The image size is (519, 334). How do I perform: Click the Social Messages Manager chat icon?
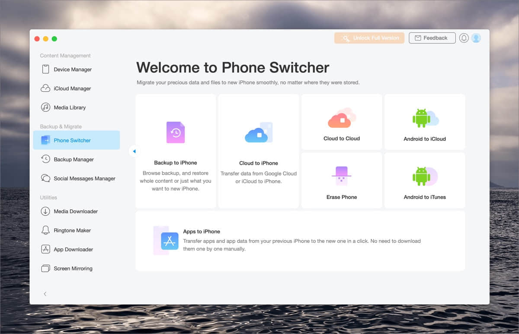pyautogui.click(x=45, y=178)
